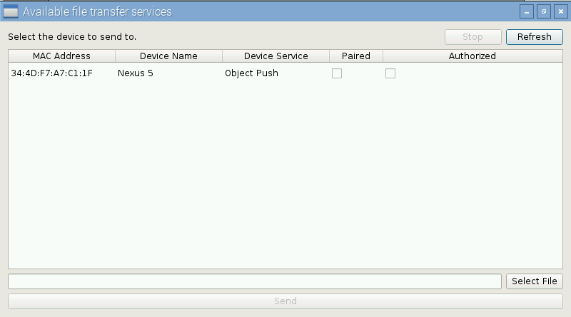
Task: Toggle the Paired checkbox for Nexus 5
Action: click(x=337, y=73)
